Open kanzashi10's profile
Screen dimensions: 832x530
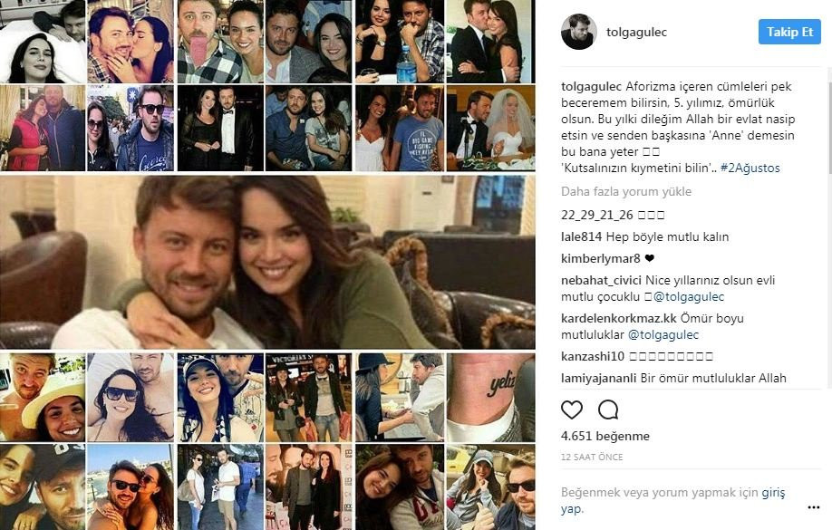click(x=590, y=355)
